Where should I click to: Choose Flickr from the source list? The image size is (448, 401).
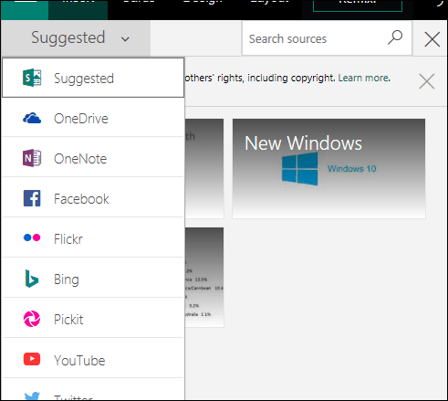click(93, 237)
